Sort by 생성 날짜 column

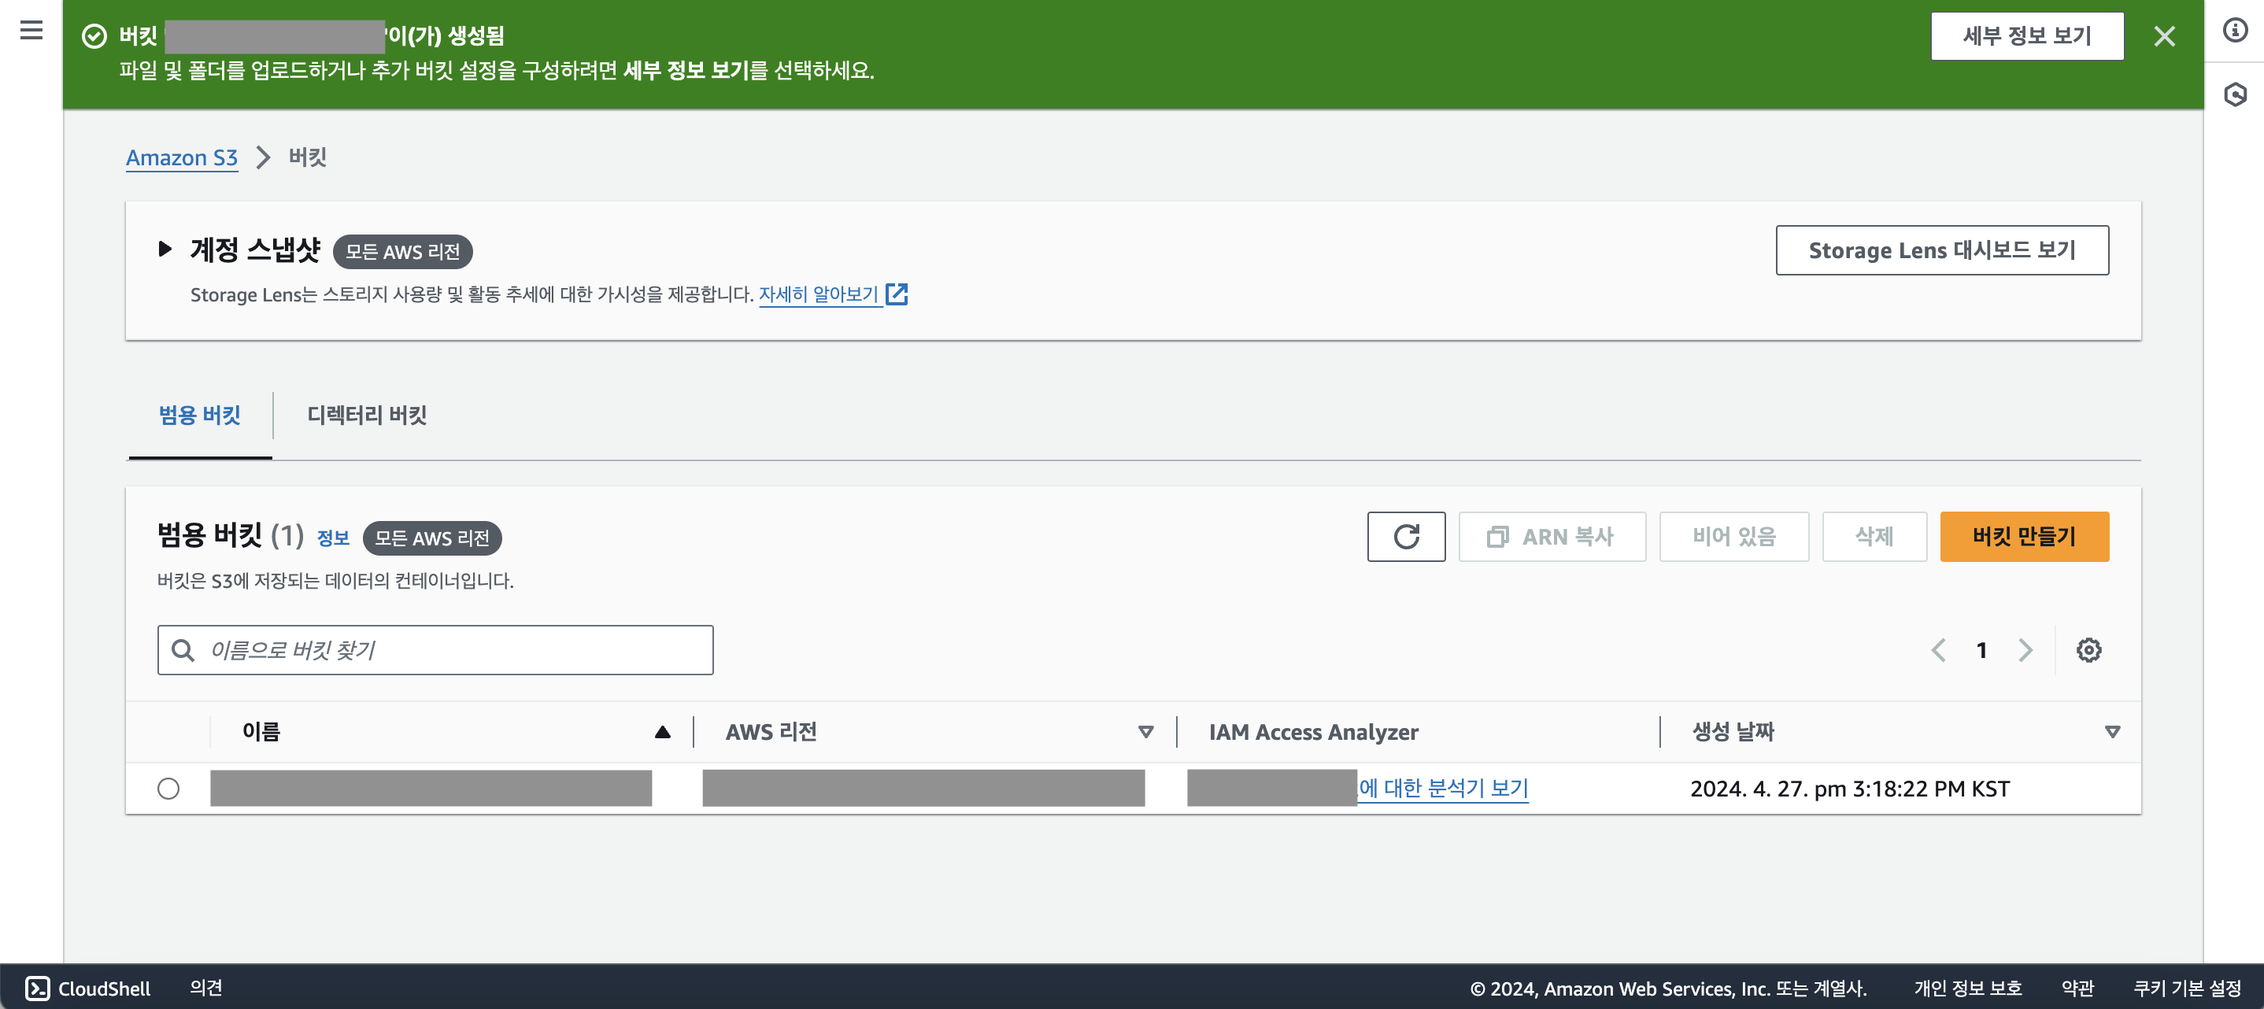pyautogui.click(x=2112, y=732)
